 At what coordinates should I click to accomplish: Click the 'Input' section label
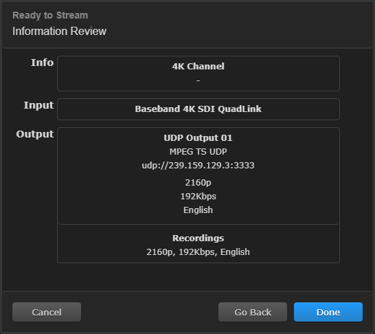click(x=38, y=105)
